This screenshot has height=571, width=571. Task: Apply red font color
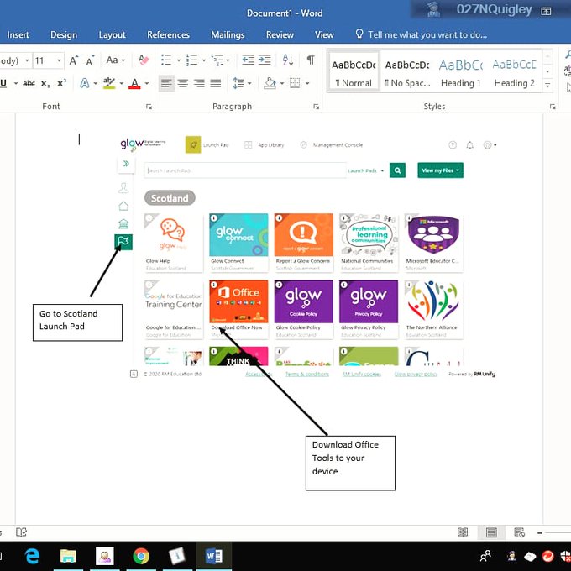click(x=134, y=83)
